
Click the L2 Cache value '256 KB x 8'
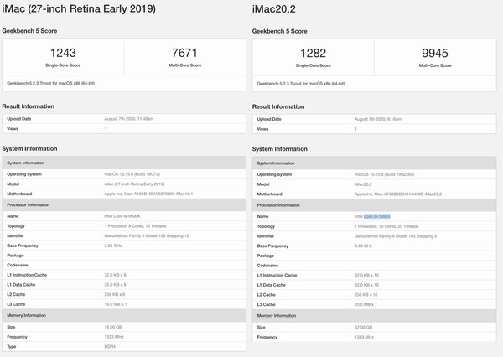[115, 294]
